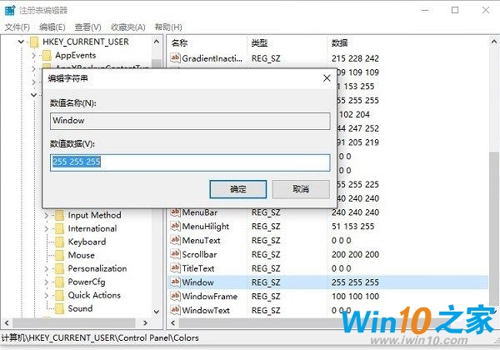Click tree pane scroll up arrow
500x350 pixels.
(157, 42)
